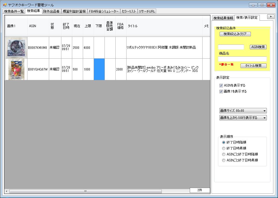The image size is (278, 198).
Task: Click the 検索絞込みクリア button
Action: pos(235,34)
